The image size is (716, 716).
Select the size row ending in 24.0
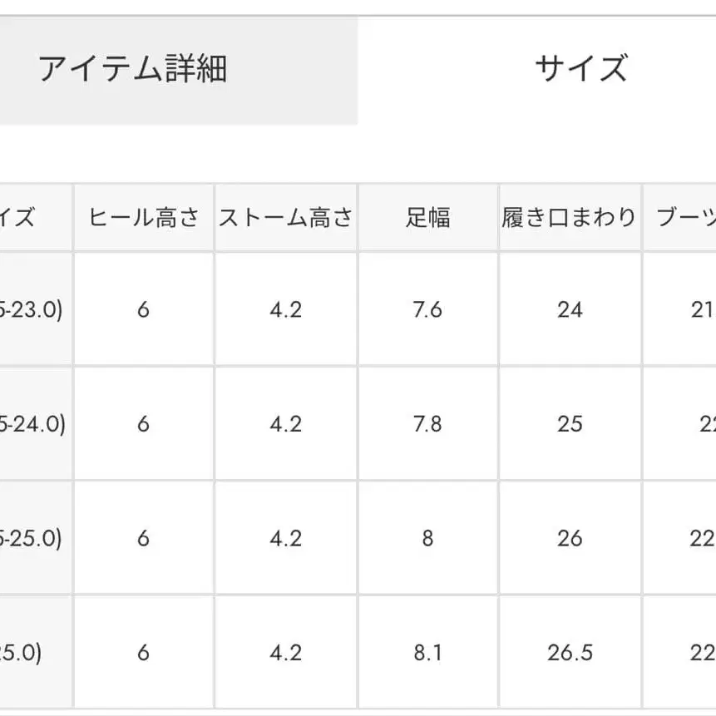point(33,424)
